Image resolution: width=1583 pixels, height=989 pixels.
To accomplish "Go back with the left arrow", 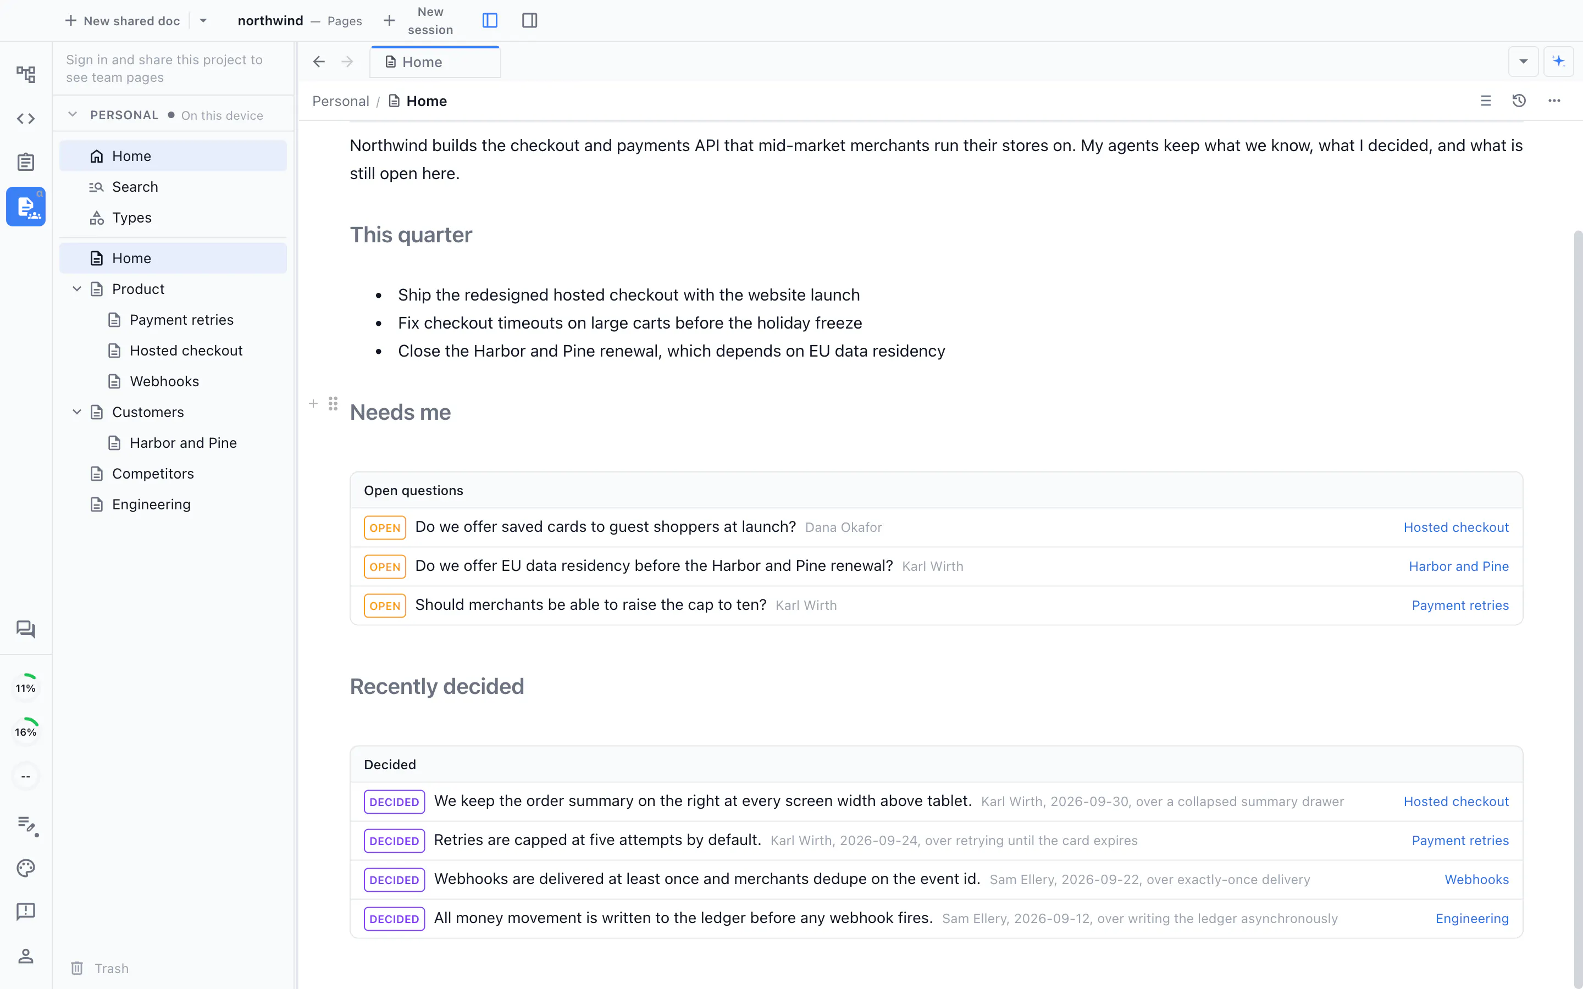I will [x=319, y=62].
